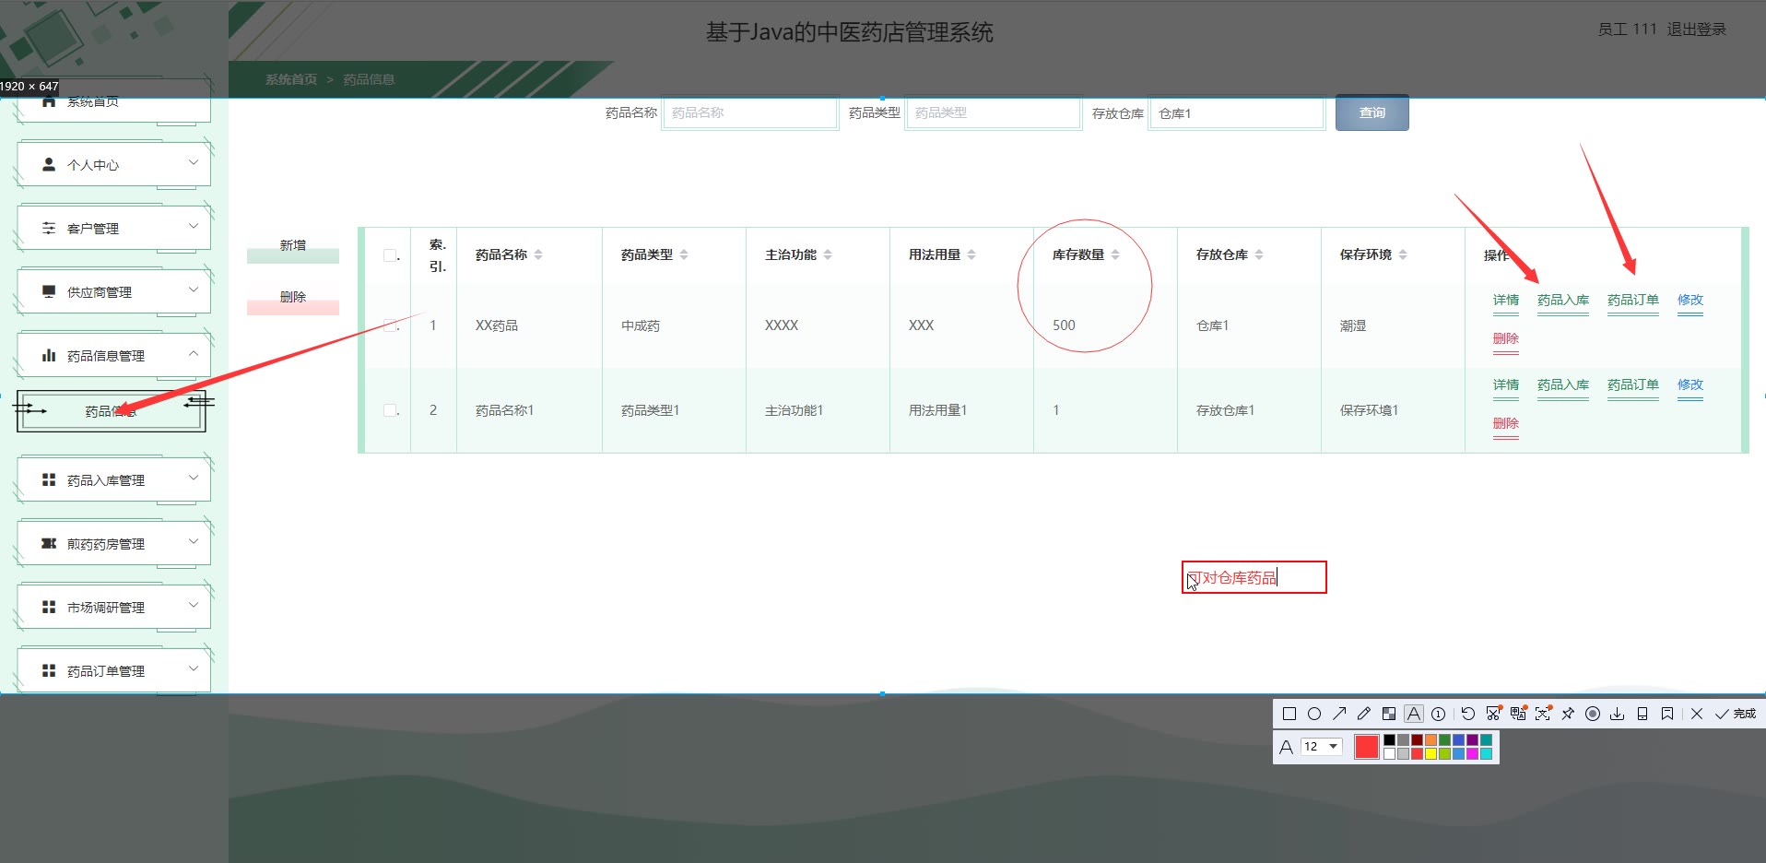
Task: Click 药品入库 link for XX药品 row
Action: coord(1562,301)
